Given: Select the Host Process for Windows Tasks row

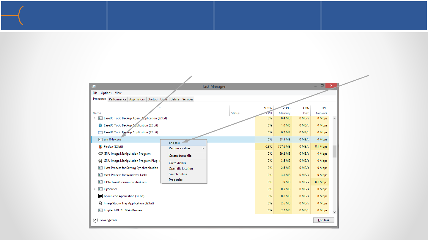Looking at the screenshot, I should (210, 175).
